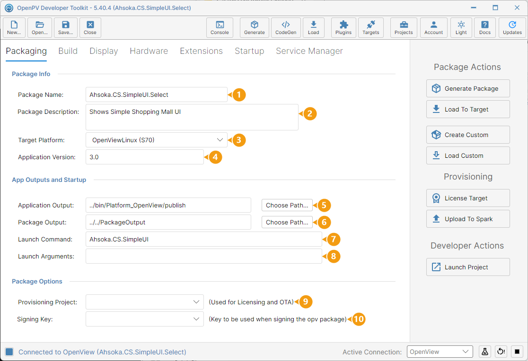
Task: Open the Hardware tab
Action: point(149,51)
